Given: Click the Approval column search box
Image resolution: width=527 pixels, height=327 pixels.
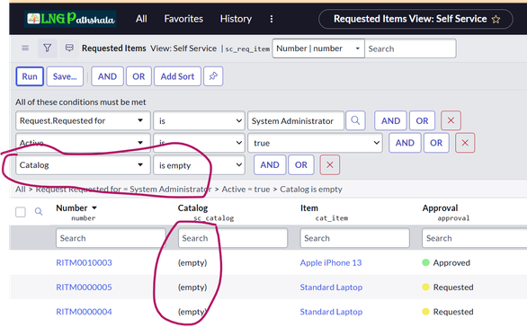Looking at the screenshot, I should coord(474,238).
